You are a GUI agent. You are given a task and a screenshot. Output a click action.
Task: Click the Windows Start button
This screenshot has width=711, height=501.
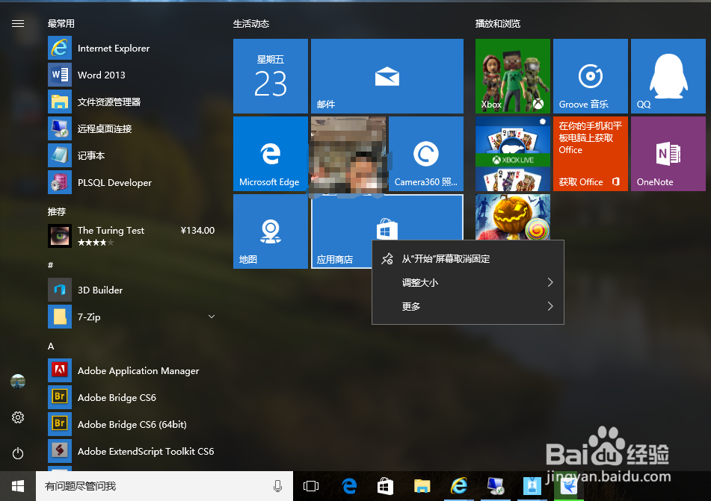click(x=18, y=486)
